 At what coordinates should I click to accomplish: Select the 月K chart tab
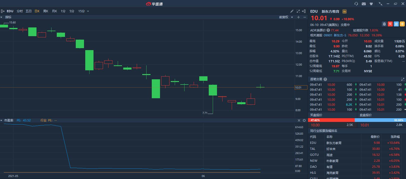click(54, 11)
